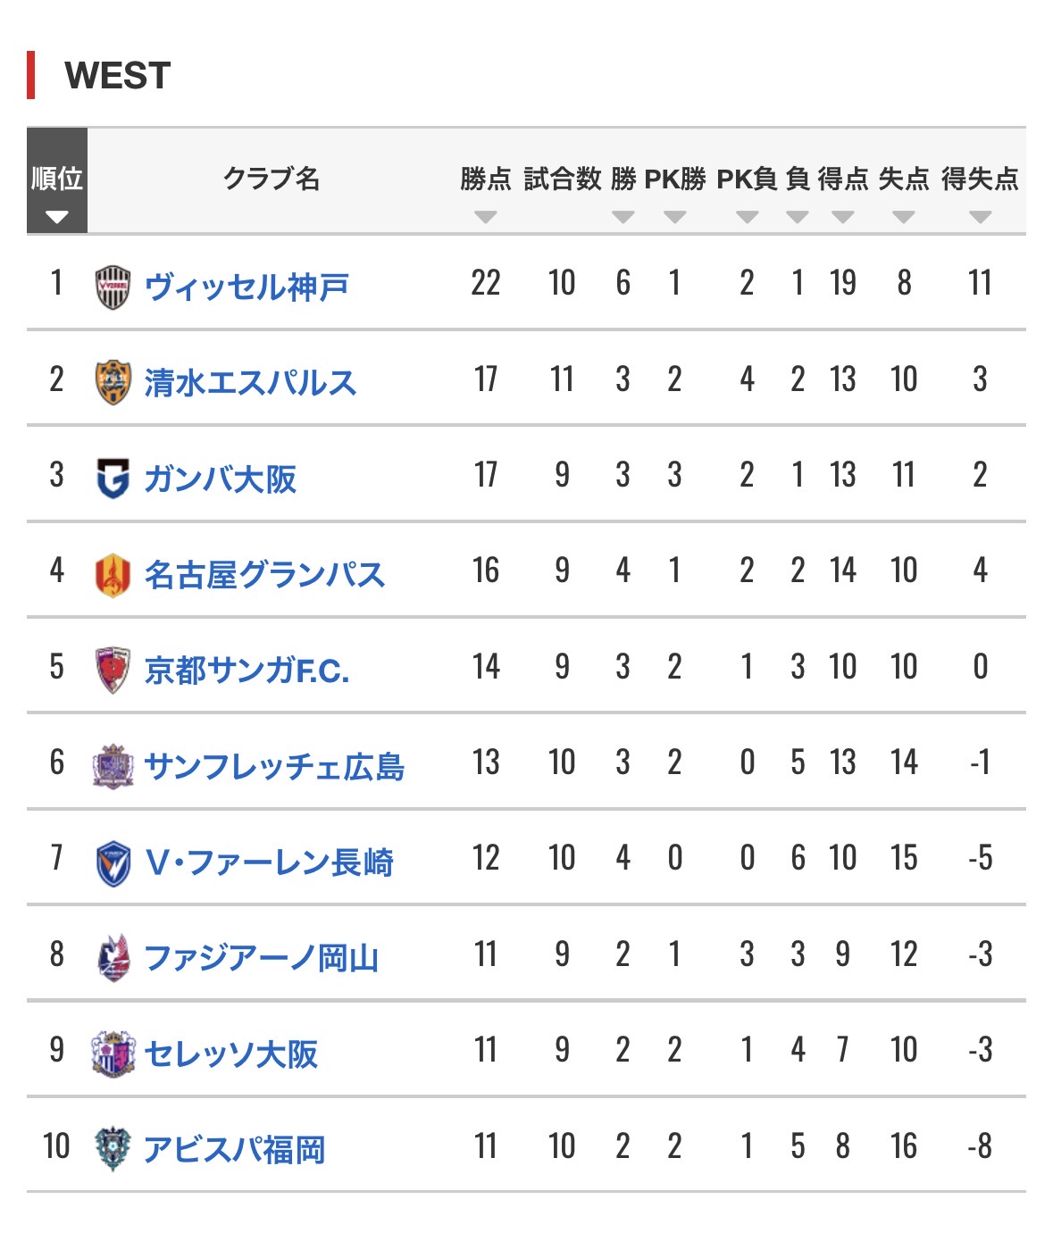Viewport: 1053px width, 1233px height.
Task: Click the V-Varen Nagasaki club crest
Action: pos(113,862)
